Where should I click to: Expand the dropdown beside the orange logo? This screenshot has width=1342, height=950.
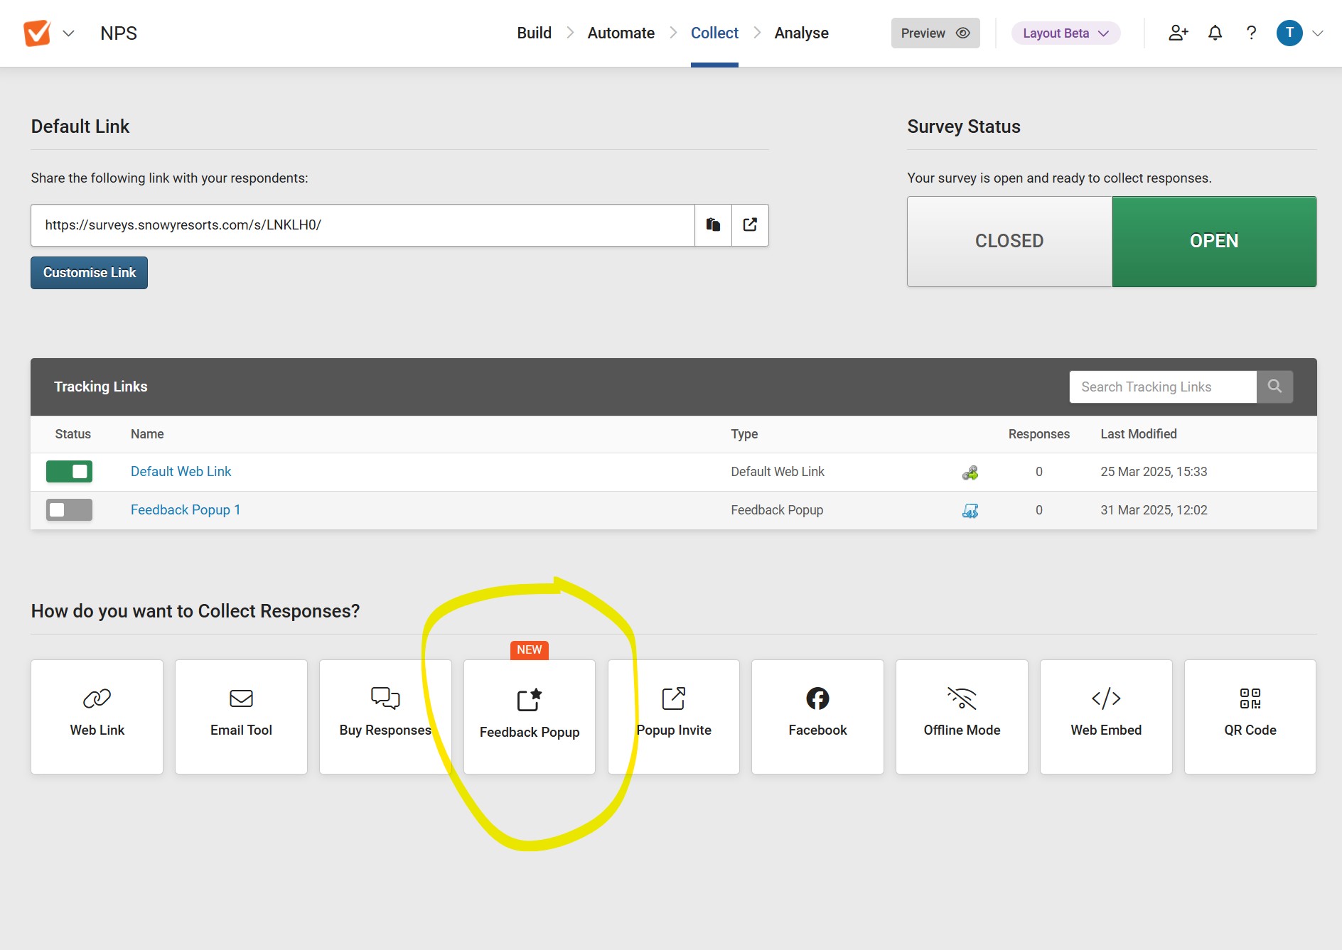tap(68, 33)
